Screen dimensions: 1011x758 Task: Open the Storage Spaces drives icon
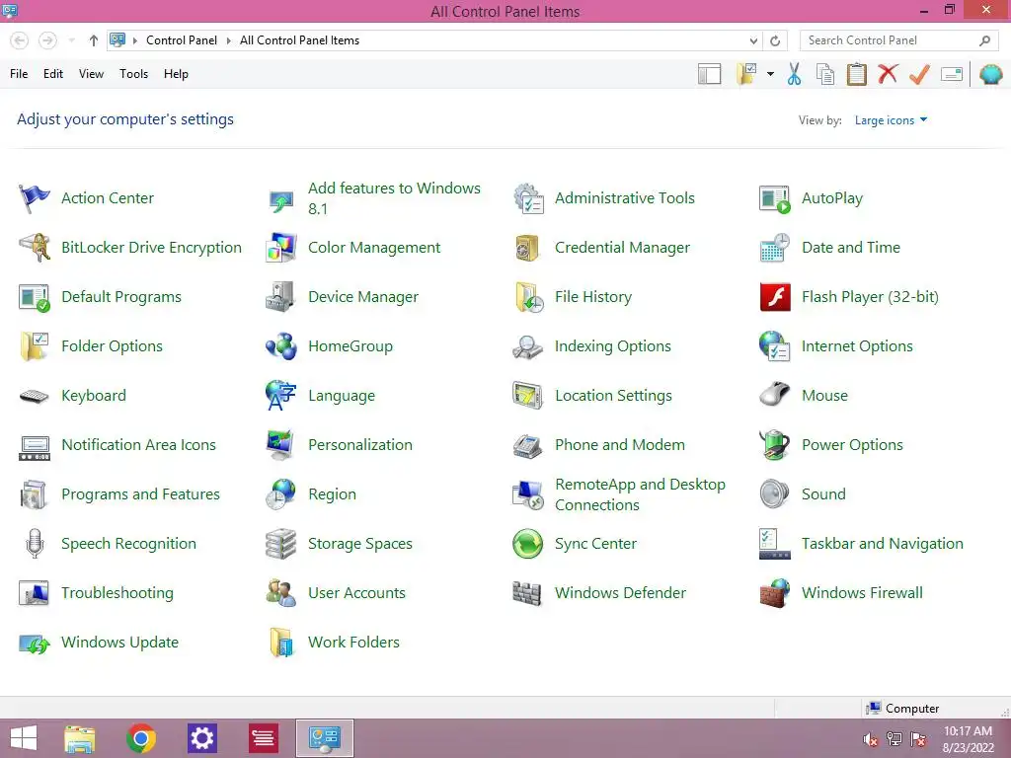click(x=281, y=544)
